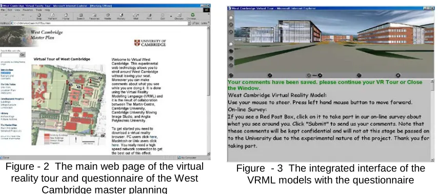438x194 pixels.
Task: Click topmost white round button in VRML viewer
Action: click(231, 17)
